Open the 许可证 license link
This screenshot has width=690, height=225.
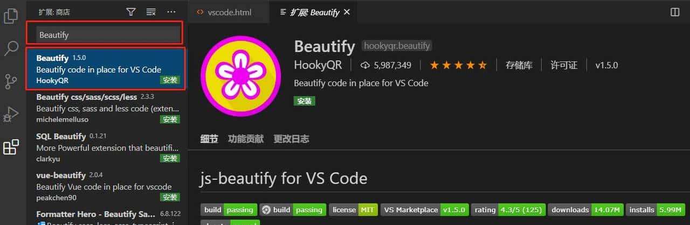[x=564, y=65]
